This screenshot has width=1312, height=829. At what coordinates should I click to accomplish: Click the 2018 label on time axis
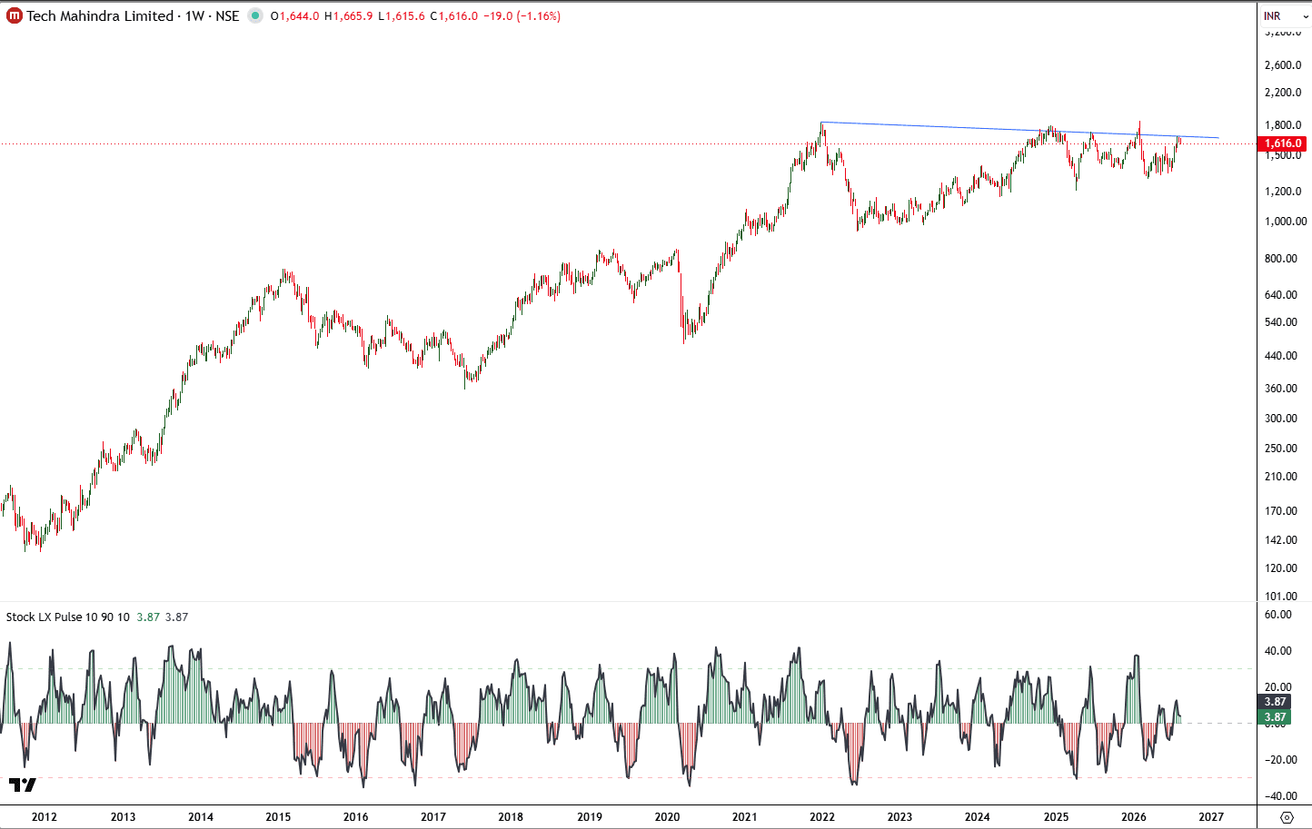click(511, 817)
